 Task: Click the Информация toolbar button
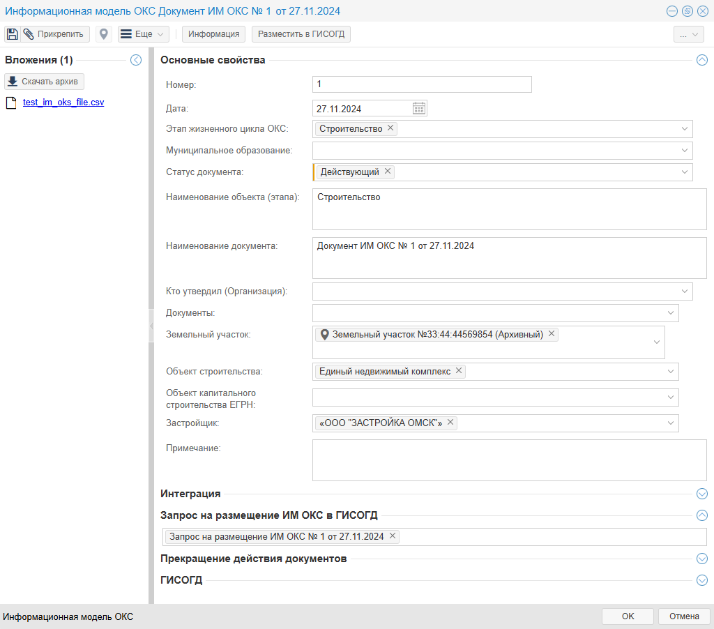click(x=215, y=34)
